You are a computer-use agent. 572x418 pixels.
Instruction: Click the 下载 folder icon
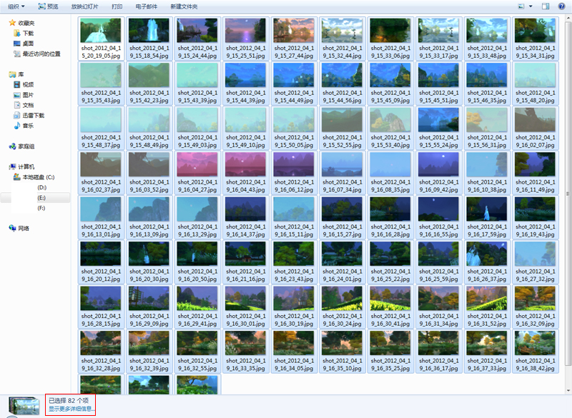[16, 33]
